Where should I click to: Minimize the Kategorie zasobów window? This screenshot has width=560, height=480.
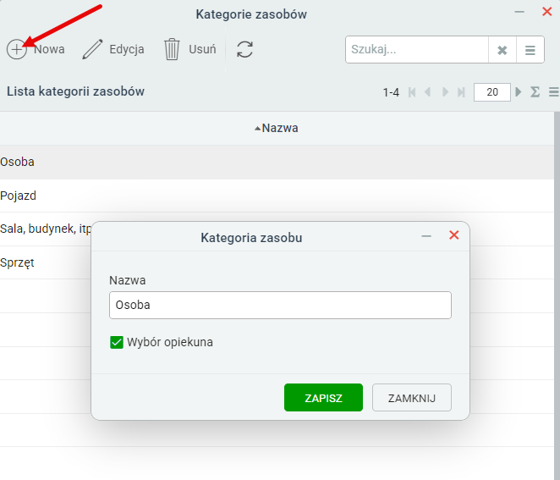click(519, 12)
